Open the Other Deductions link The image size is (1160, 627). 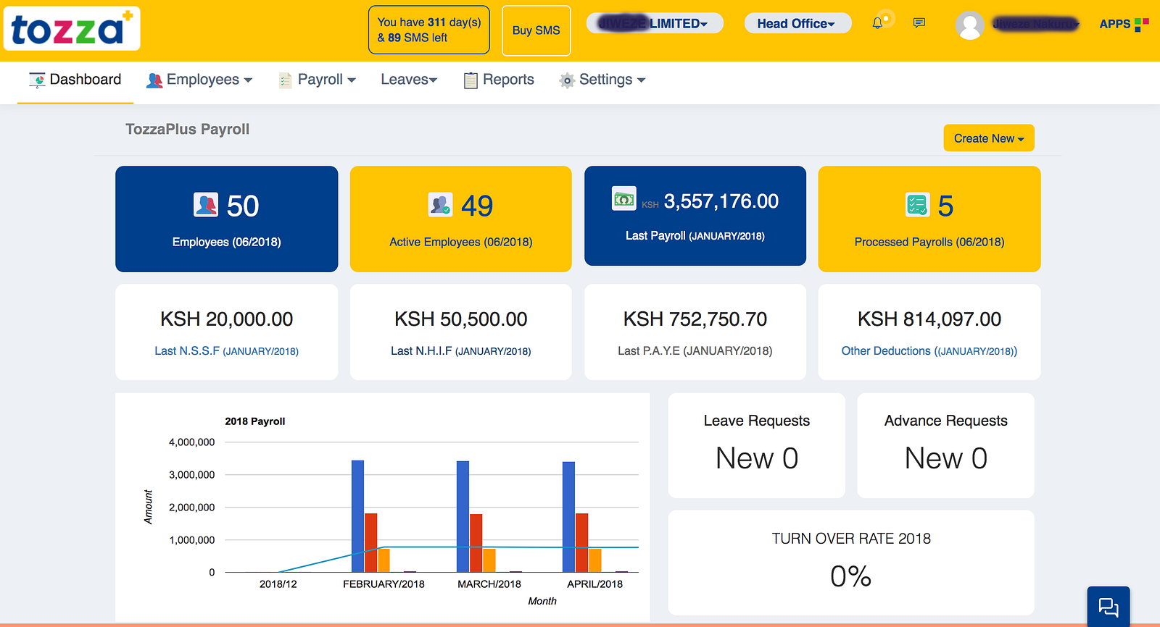[929, 351]
